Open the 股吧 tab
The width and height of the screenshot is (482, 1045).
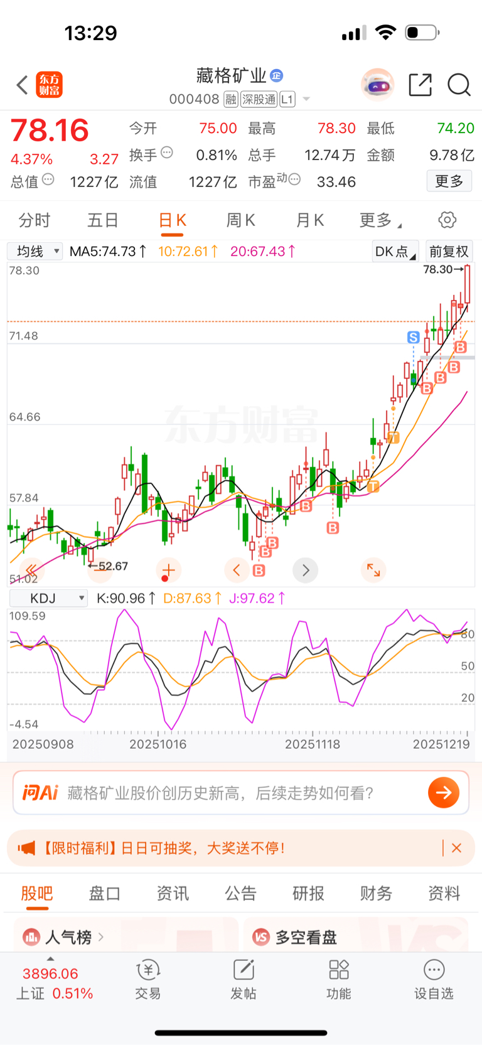coord(37,893)
